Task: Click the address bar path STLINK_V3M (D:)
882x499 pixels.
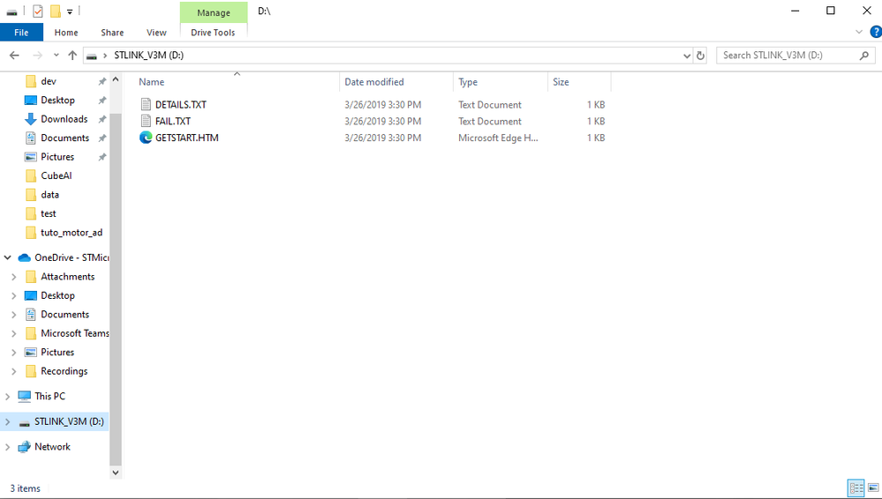Action: coord(148,55)
